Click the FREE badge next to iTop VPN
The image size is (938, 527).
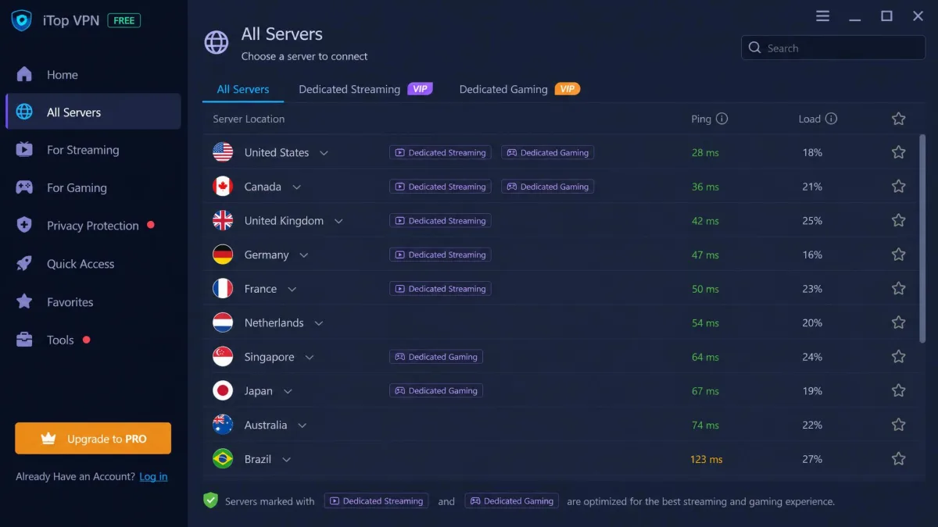(124, 20)
